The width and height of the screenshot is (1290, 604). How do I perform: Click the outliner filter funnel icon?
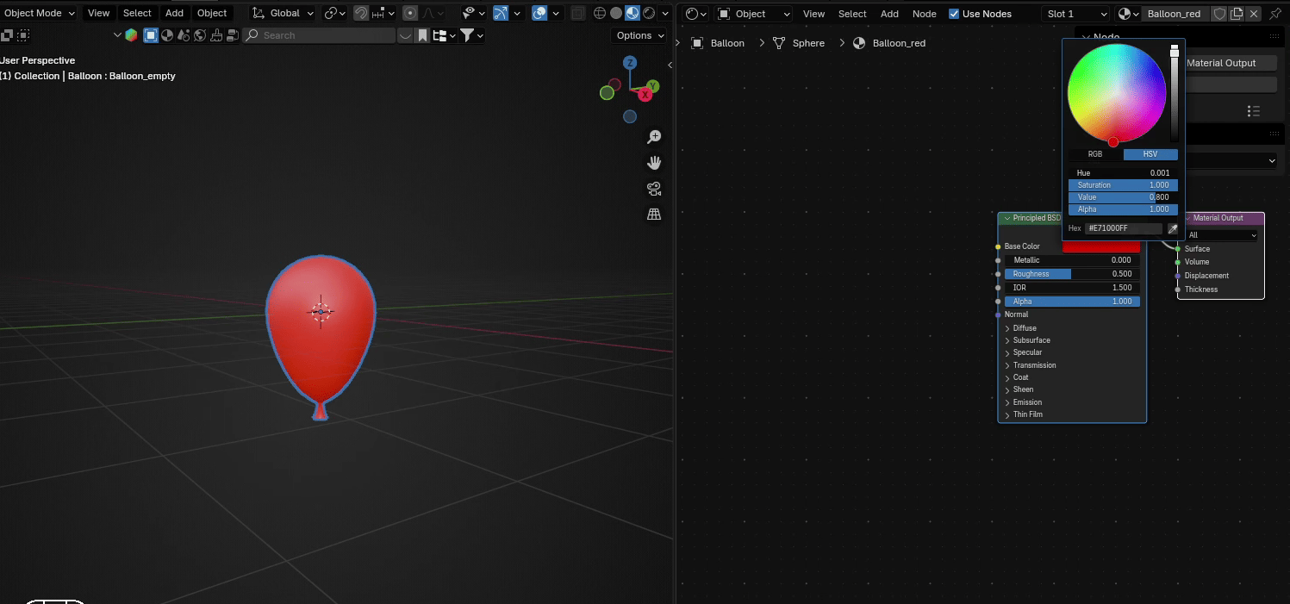coord(466,35)
